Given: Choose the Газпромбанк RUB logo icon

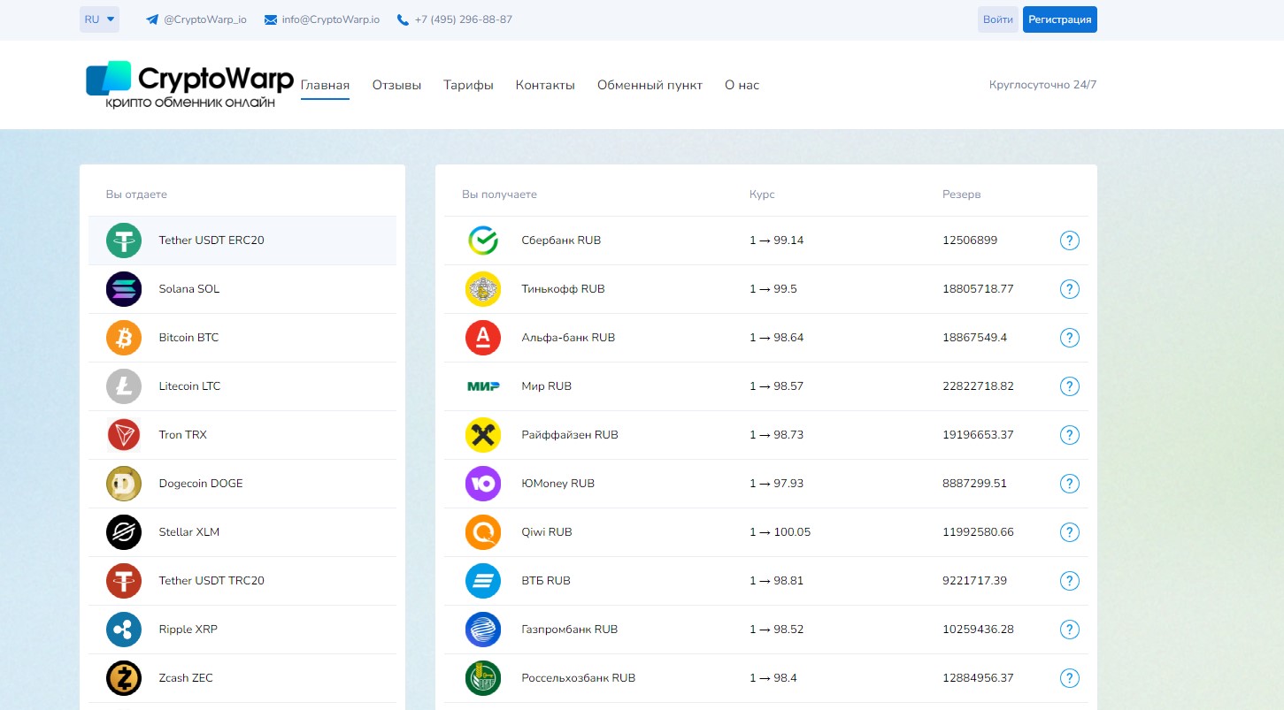Looking at the screenshot, I should pyautogui.click(x=483, y=630).
